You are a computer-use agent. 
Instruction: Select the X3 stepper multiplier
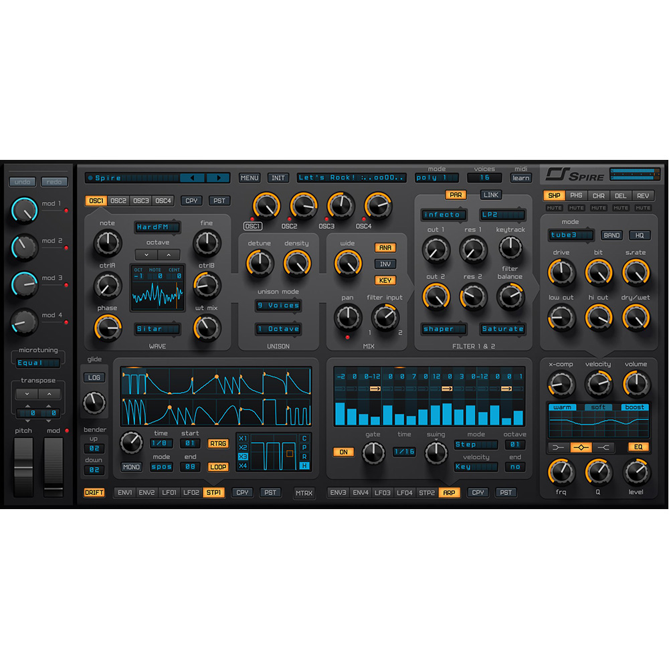click(243, 456)
